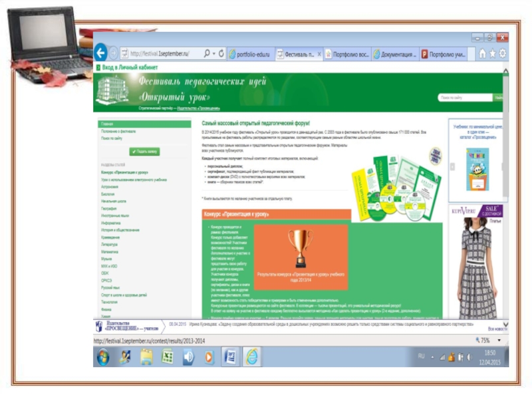
Task: Open Word from the taskbar
Action: [x=230, y=357]
